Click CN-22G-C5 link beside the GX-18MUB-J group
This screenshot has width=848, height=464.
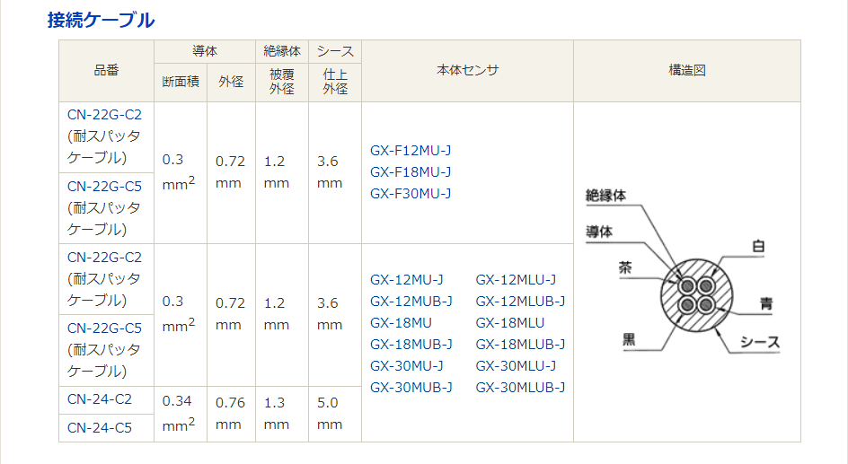tap(104, 328)
